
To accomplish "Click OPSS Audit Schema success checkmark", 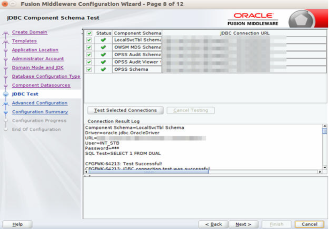I will click(103, 54).
